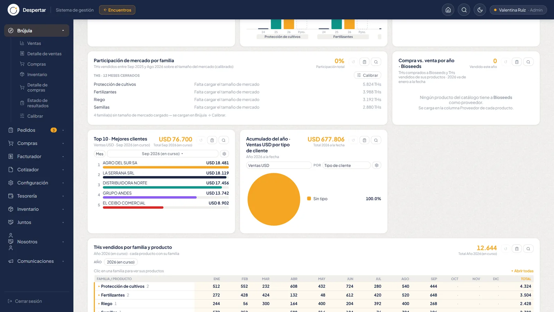Click the Comunicaciones megaphone icon
554x312 pixels.
click(11, 261)
